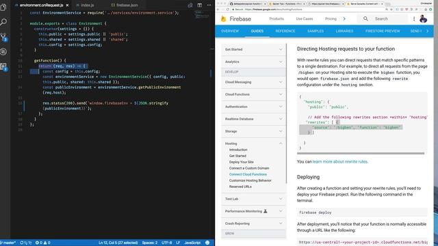Collapse the Hosting section
This screenshot has height=246, width=438.
(x=254, y=143)
